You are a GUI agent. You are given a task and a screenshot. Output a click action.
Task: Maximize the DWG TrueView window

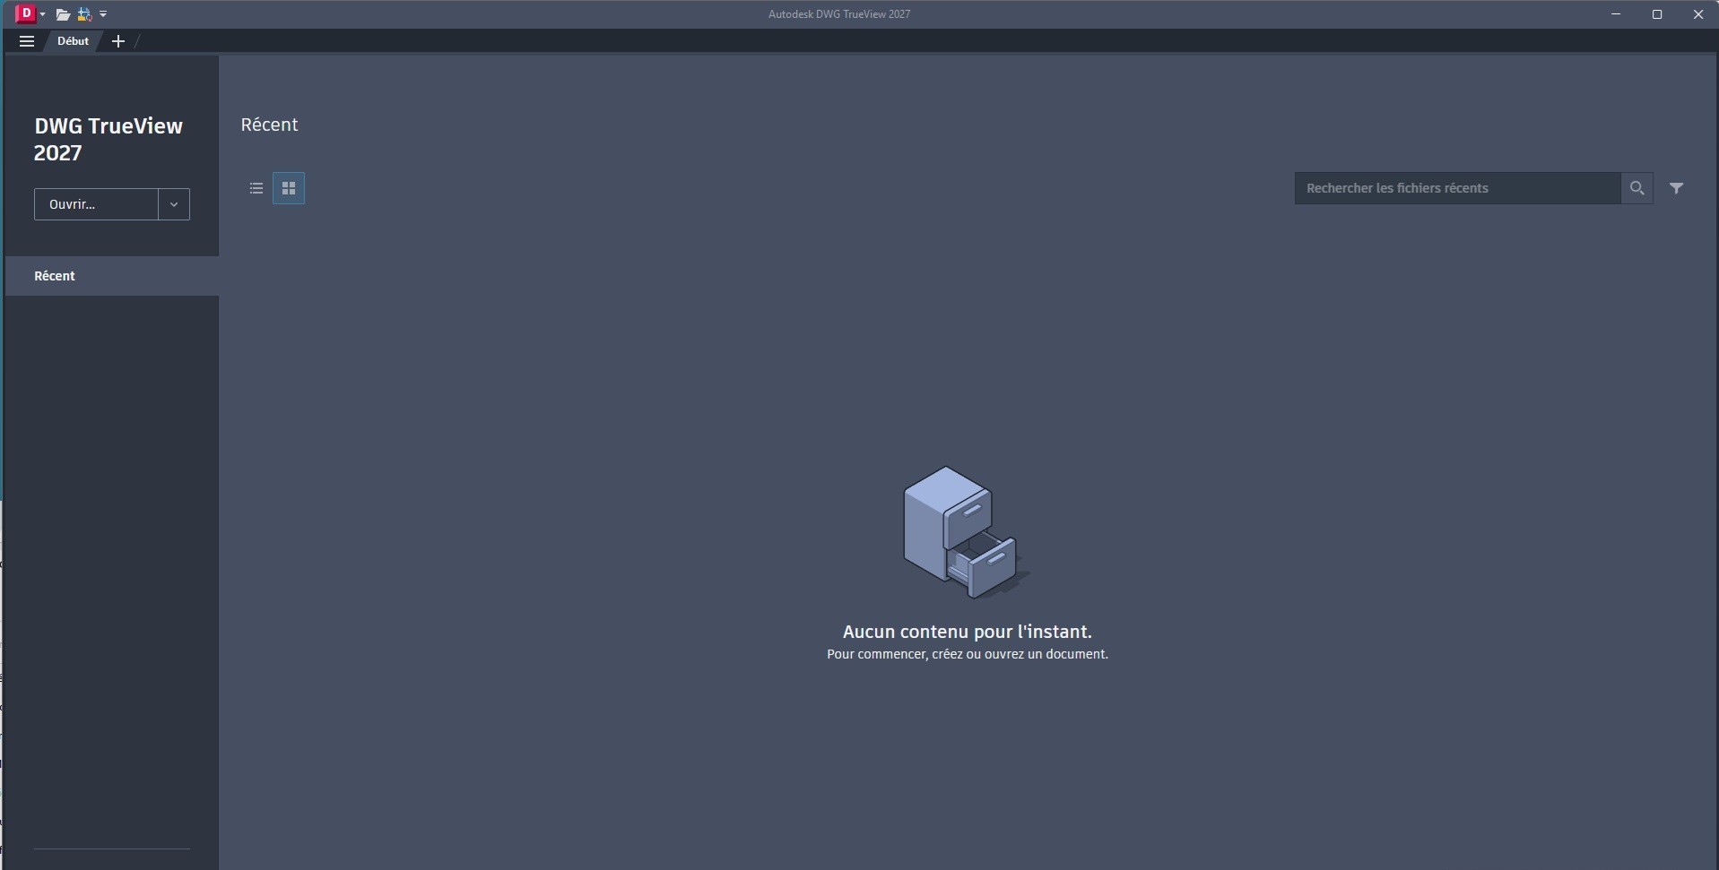(1657, 14)
